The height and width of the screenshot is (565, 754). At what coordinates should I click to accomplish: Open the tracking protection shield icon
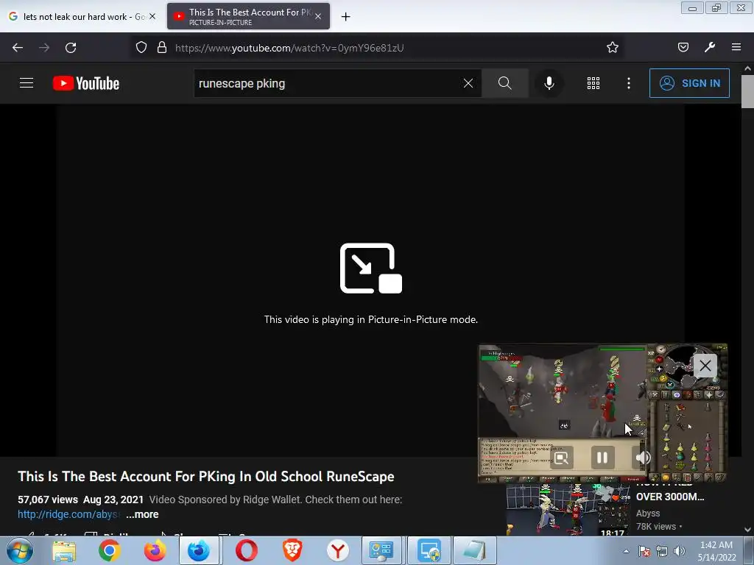coord(141,47)
